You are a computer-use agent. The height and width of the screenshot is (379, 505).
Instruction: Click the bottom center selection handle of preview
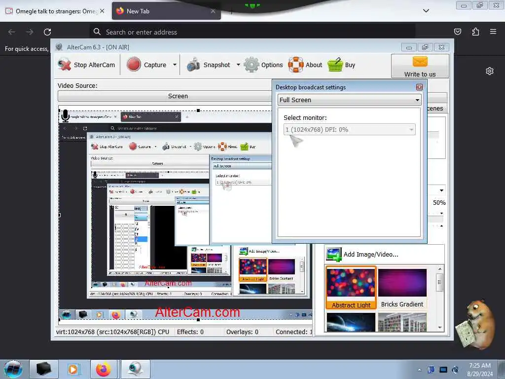[198, 320]
